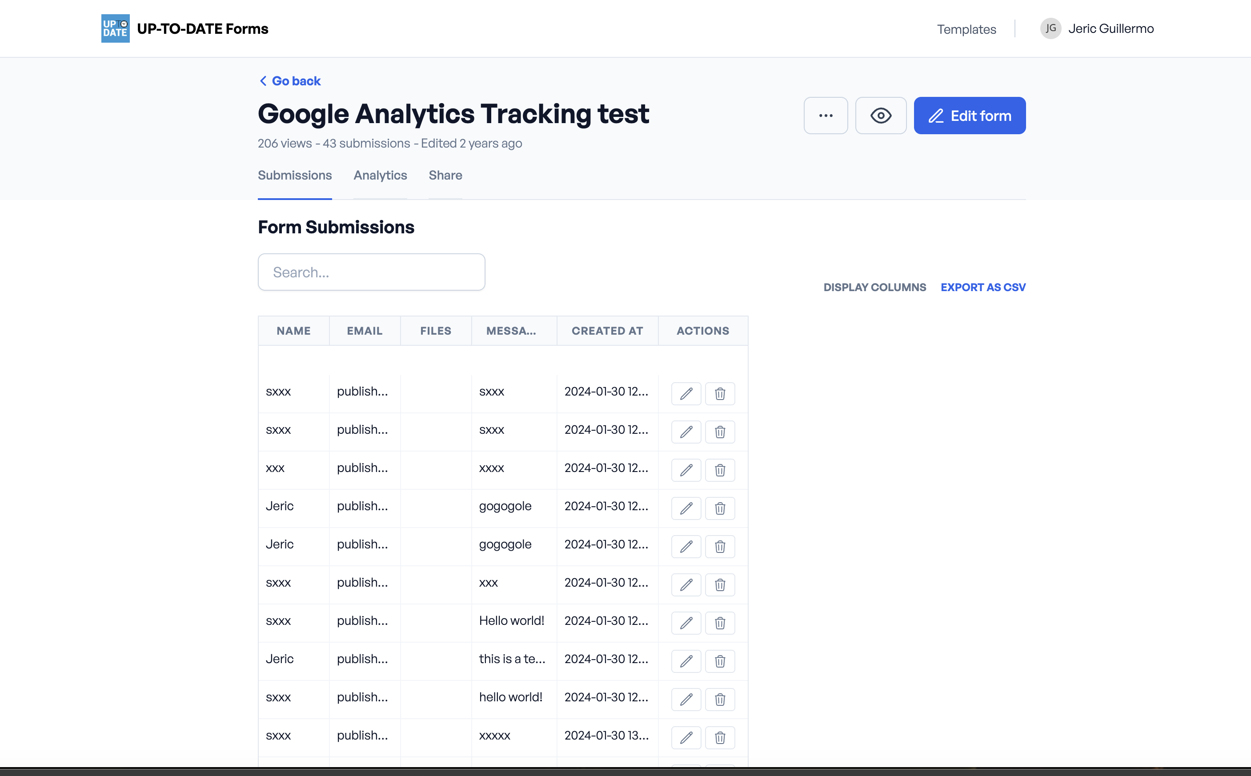The image size is (1251, 776).
Task: Edit the 'this is a te...' submission
Action: coord(686,661)
